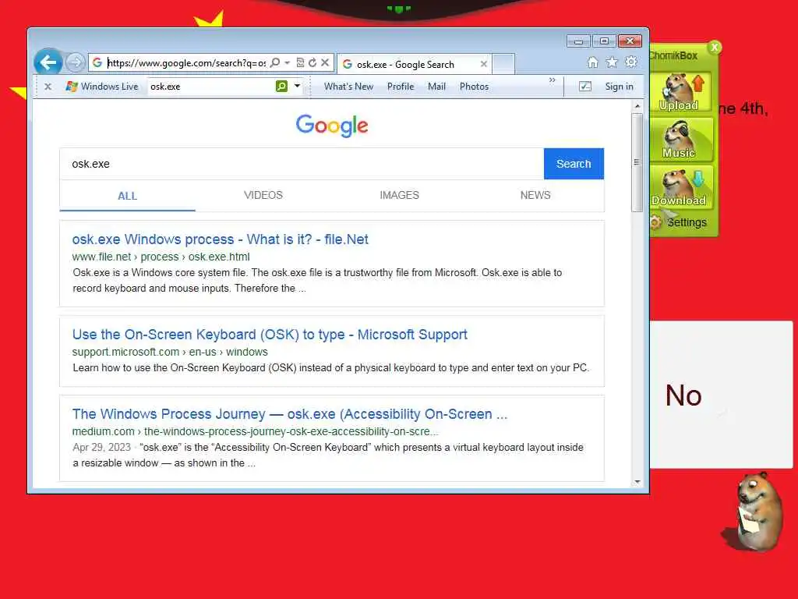Click the green Windows Live search button

click(x=281, y=86)
